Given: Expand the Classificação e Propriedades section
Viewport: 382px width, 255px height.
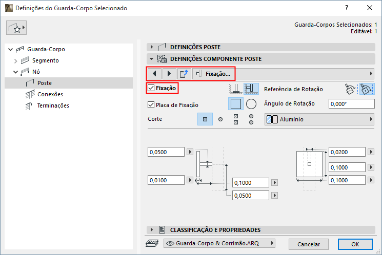Looking at the screenshot, I should 151,230.
